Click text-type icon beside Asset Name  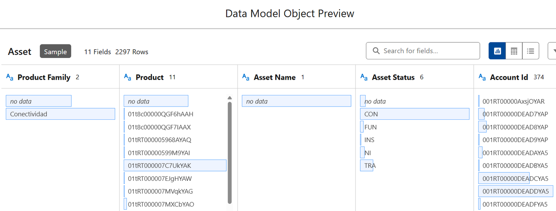coord(246,77)
